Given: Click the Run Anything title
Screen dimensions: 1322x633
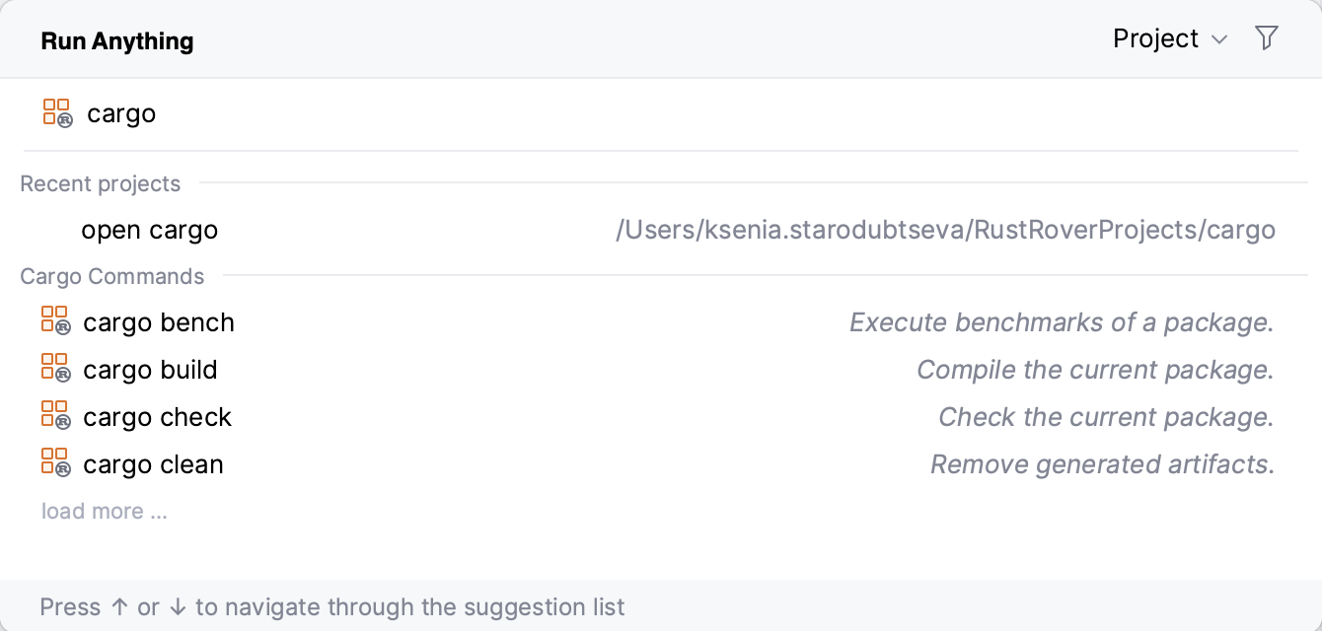Looking at the screenshot, I should tap(117, 40).
